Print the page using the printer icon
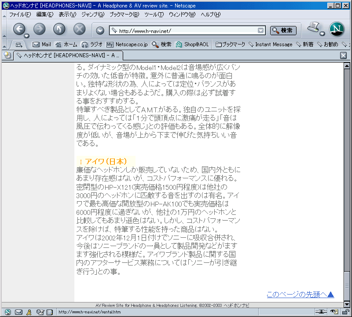Screen dimensions: 352x317 pyautogui.click(x=314, y=27)
